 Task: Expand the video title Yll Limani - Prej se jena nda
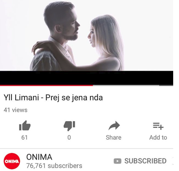tap(53, 98)
